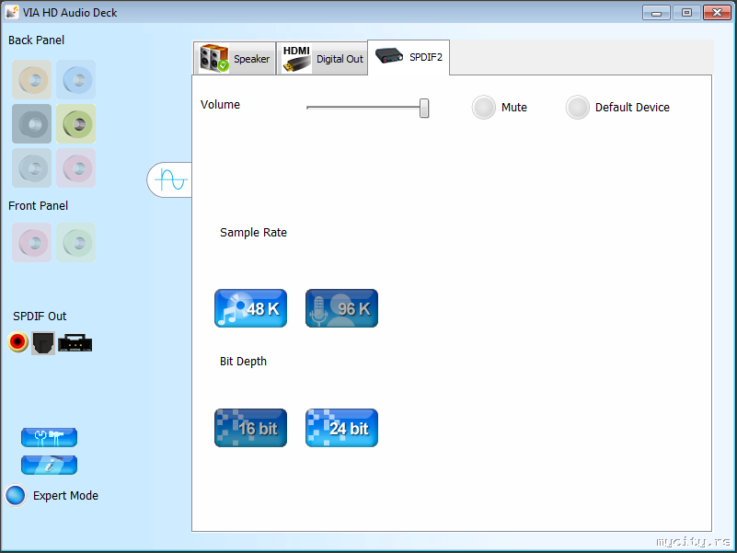Switch to the HDMI Digital Out tab

pyautogui.click(x=322, y=58)
